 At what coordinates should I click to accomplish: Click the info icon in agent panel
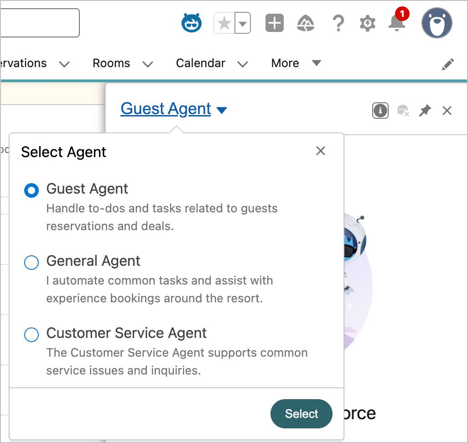(x=380, y=111)
